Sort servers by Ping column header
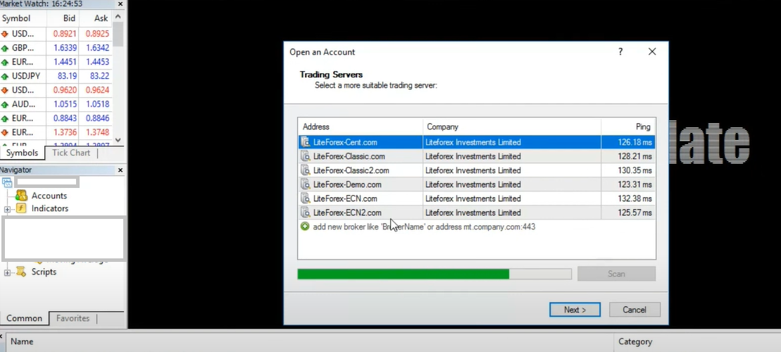Viewport: 781px width, 352px height. 628,127
